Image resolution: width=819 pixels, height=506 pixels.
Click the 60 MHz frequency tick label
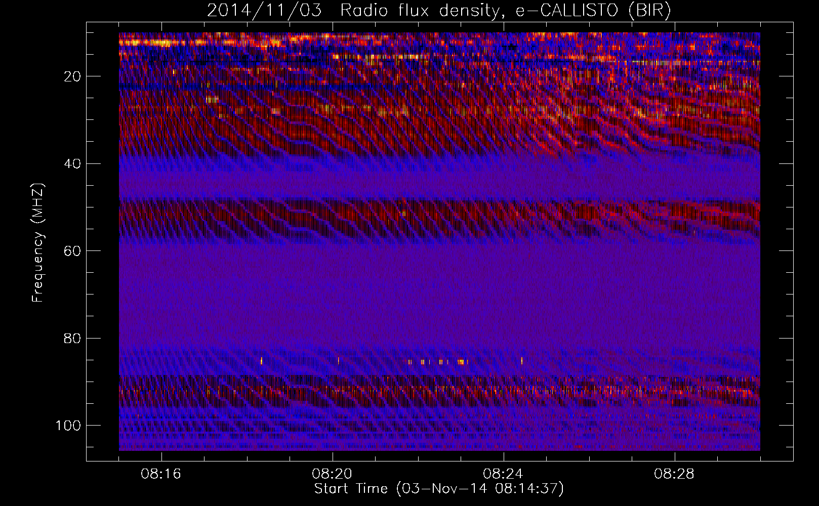point(73,251)
